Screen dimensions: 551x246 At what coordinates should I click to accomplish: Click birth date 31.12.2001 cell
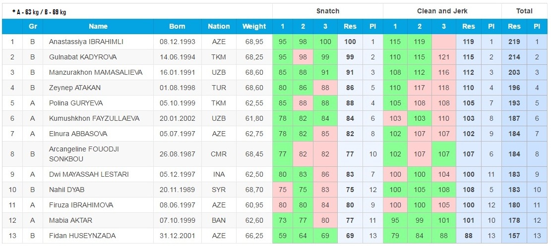point(177,236)
